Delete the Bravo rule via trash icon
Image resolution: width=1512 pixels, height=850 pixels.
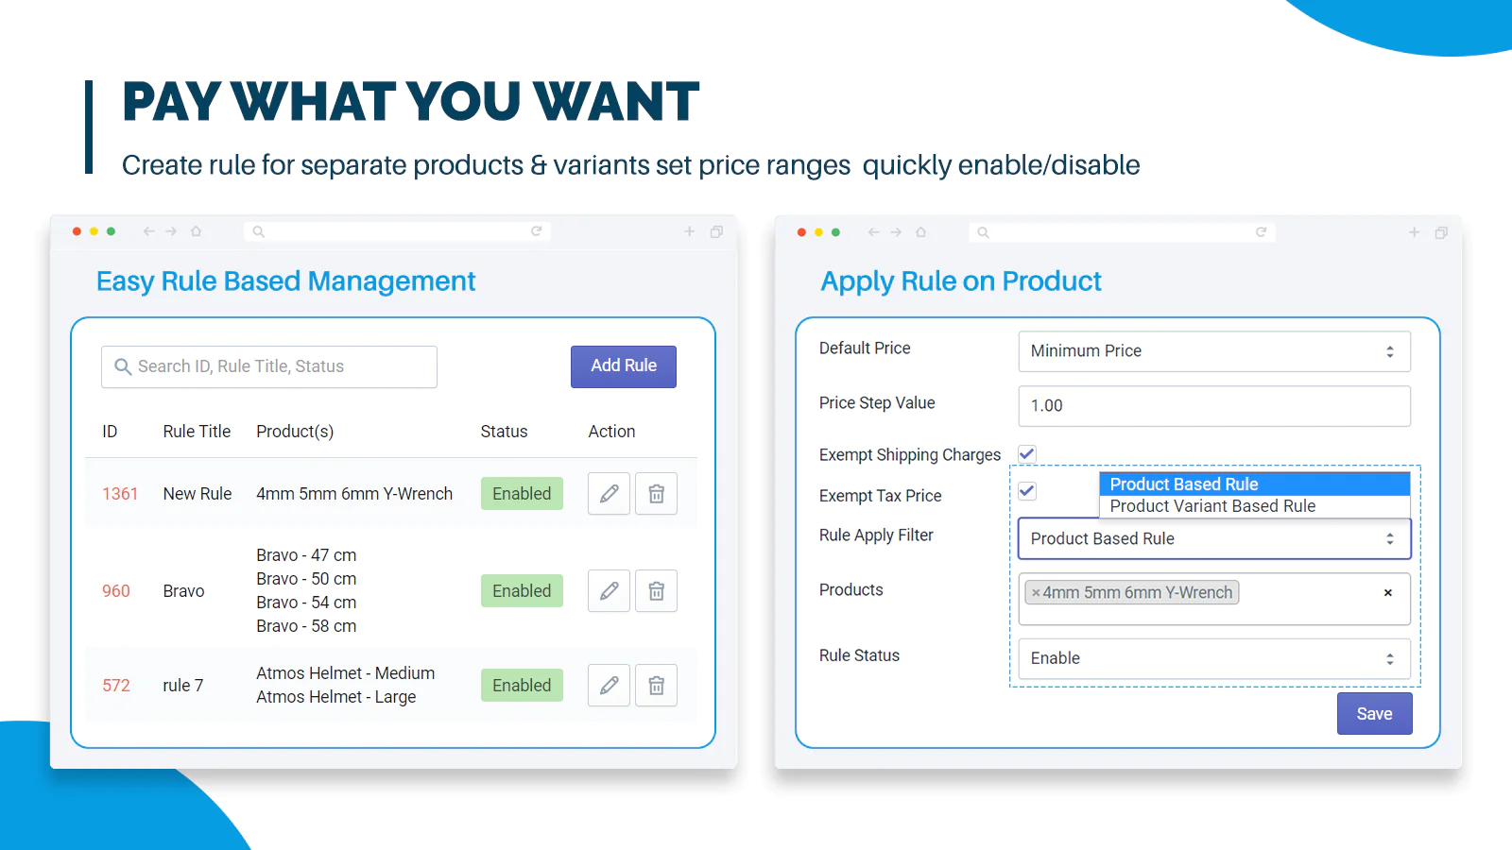click(656, 591)
